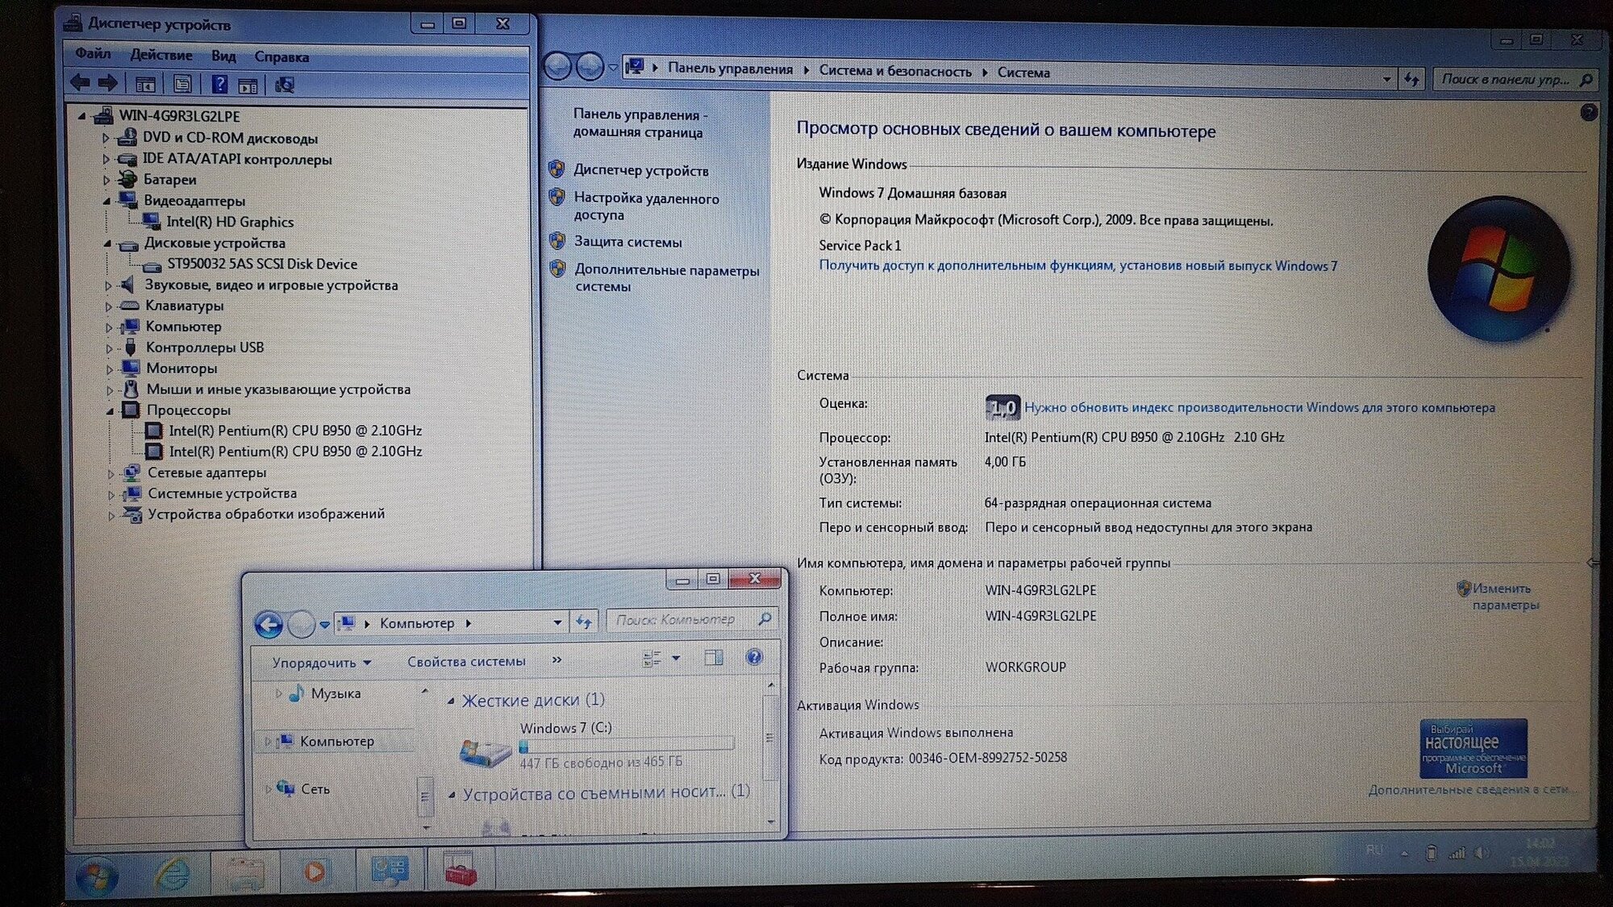
Task: Go back in the Computer explorer window
Action: pyautogui.click(x=269, y=624)
